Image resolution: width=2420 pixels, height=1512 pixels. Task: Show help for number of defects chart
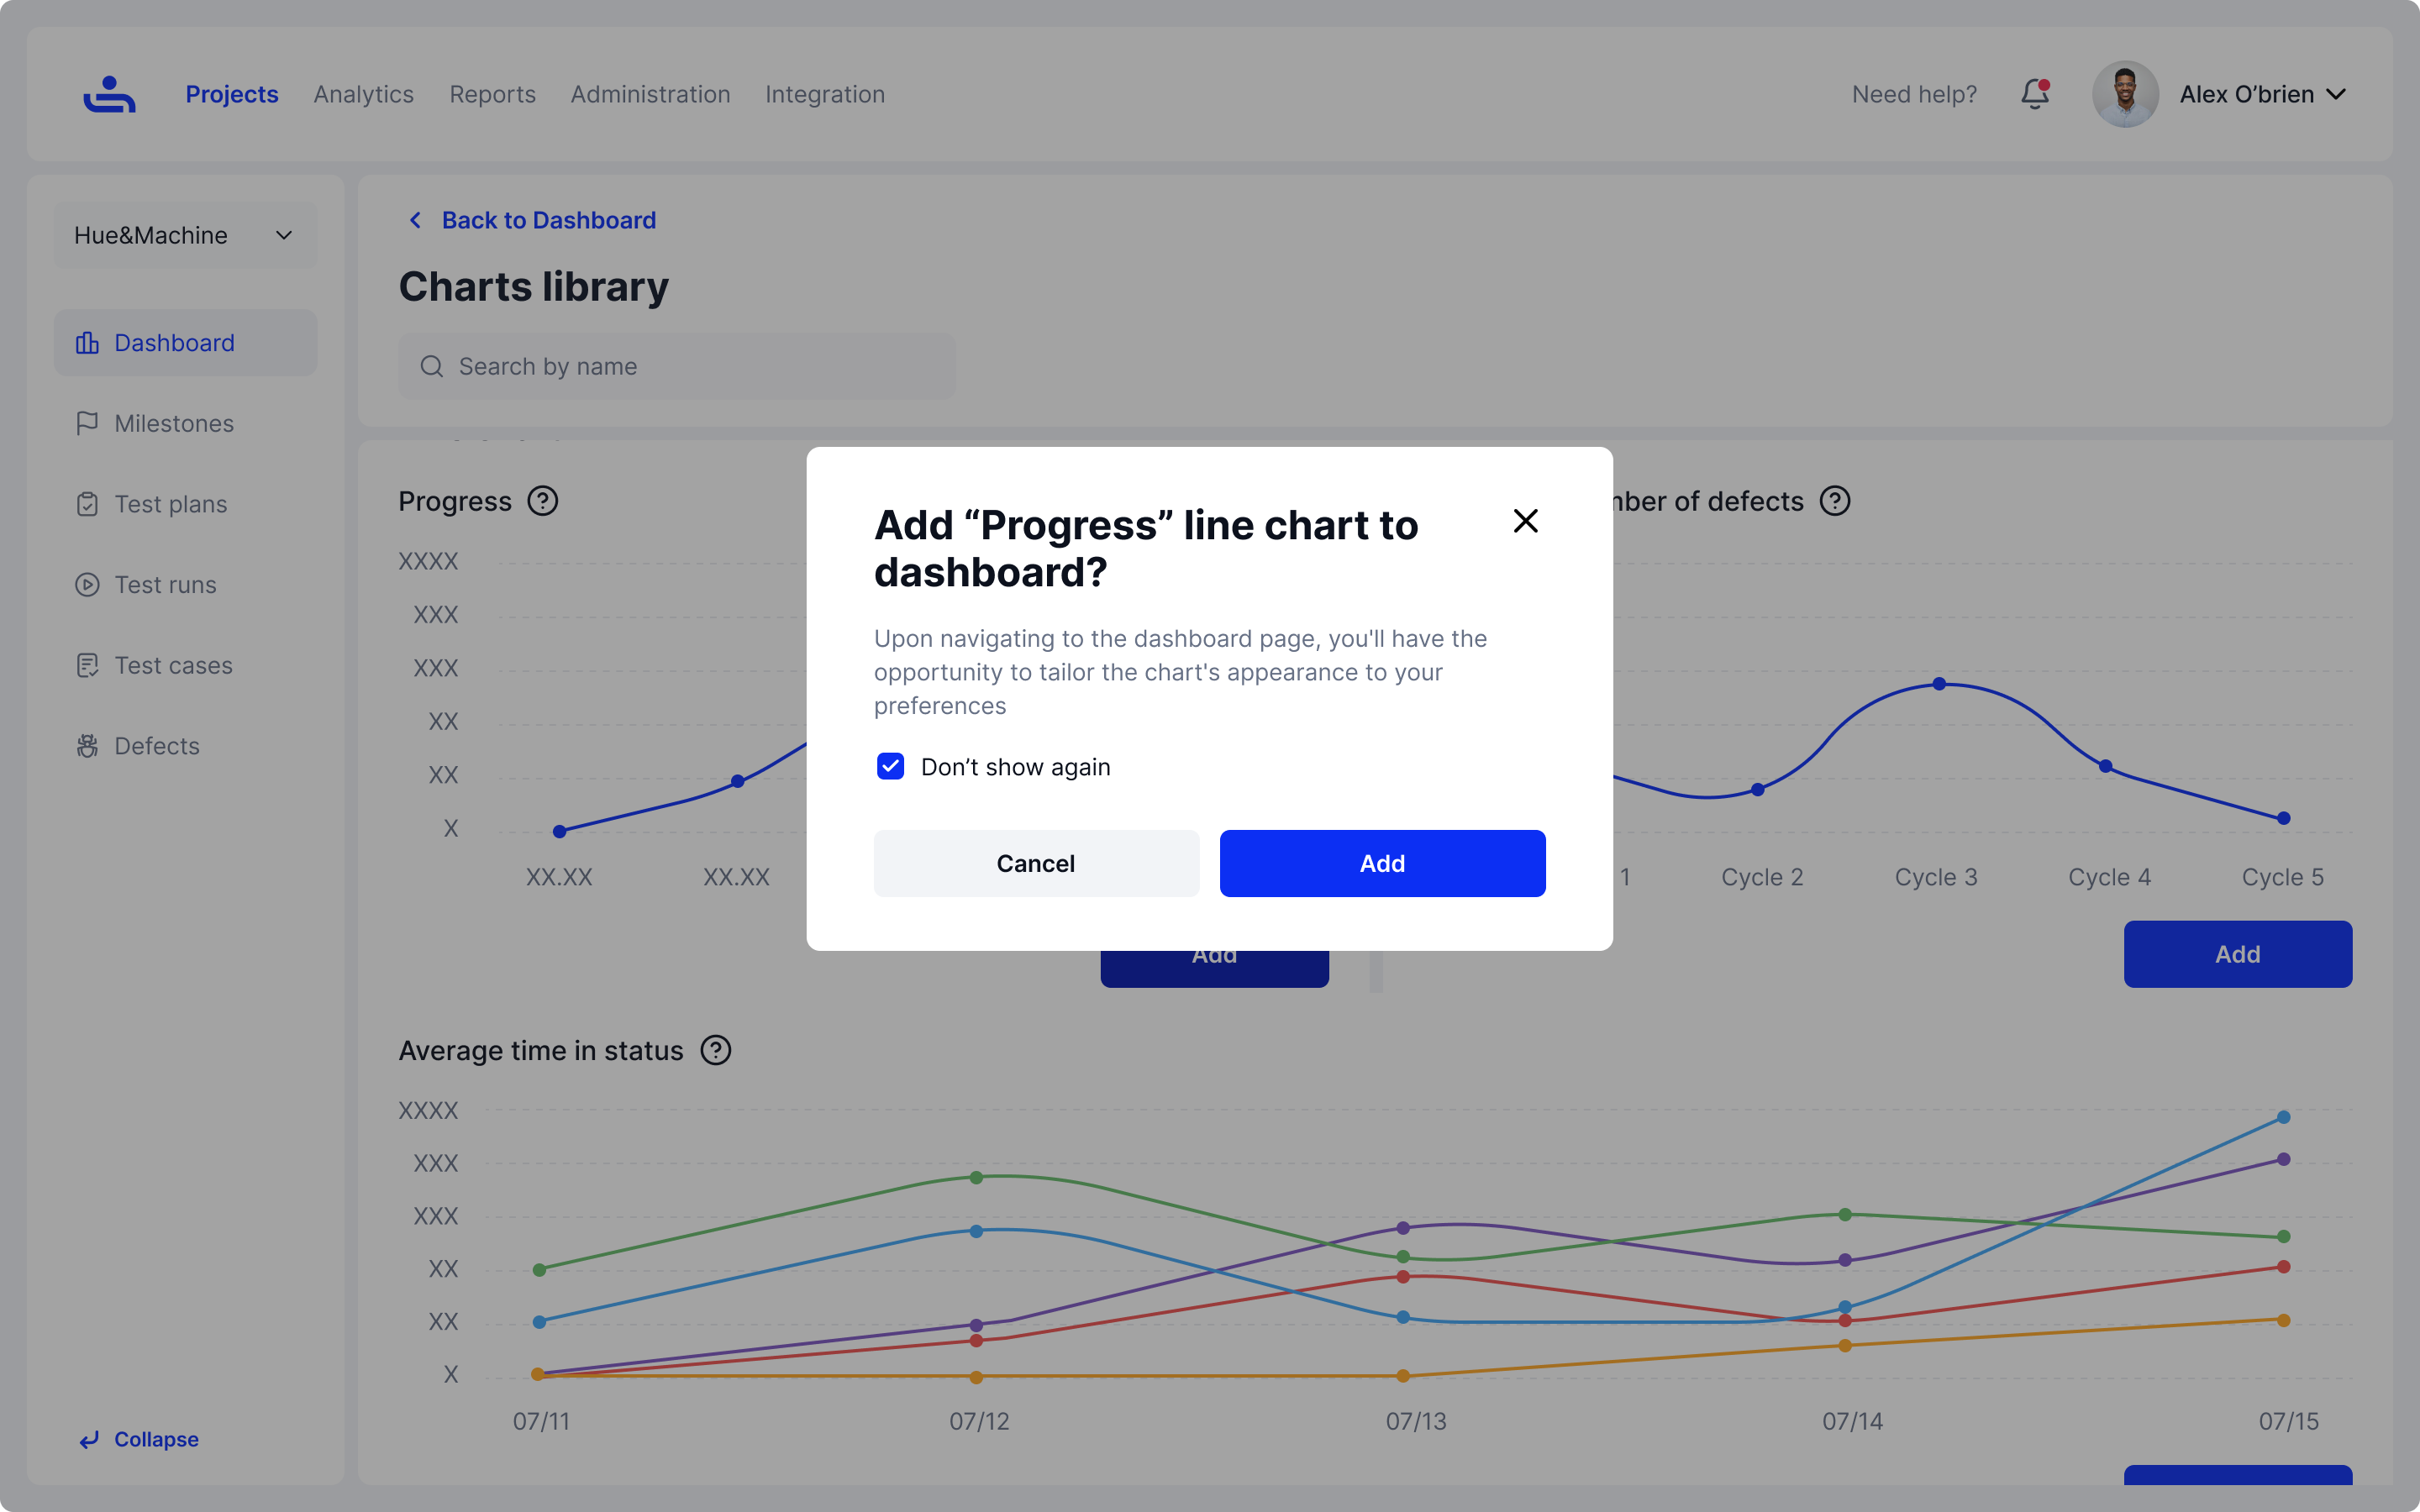tap(1835, 501)
